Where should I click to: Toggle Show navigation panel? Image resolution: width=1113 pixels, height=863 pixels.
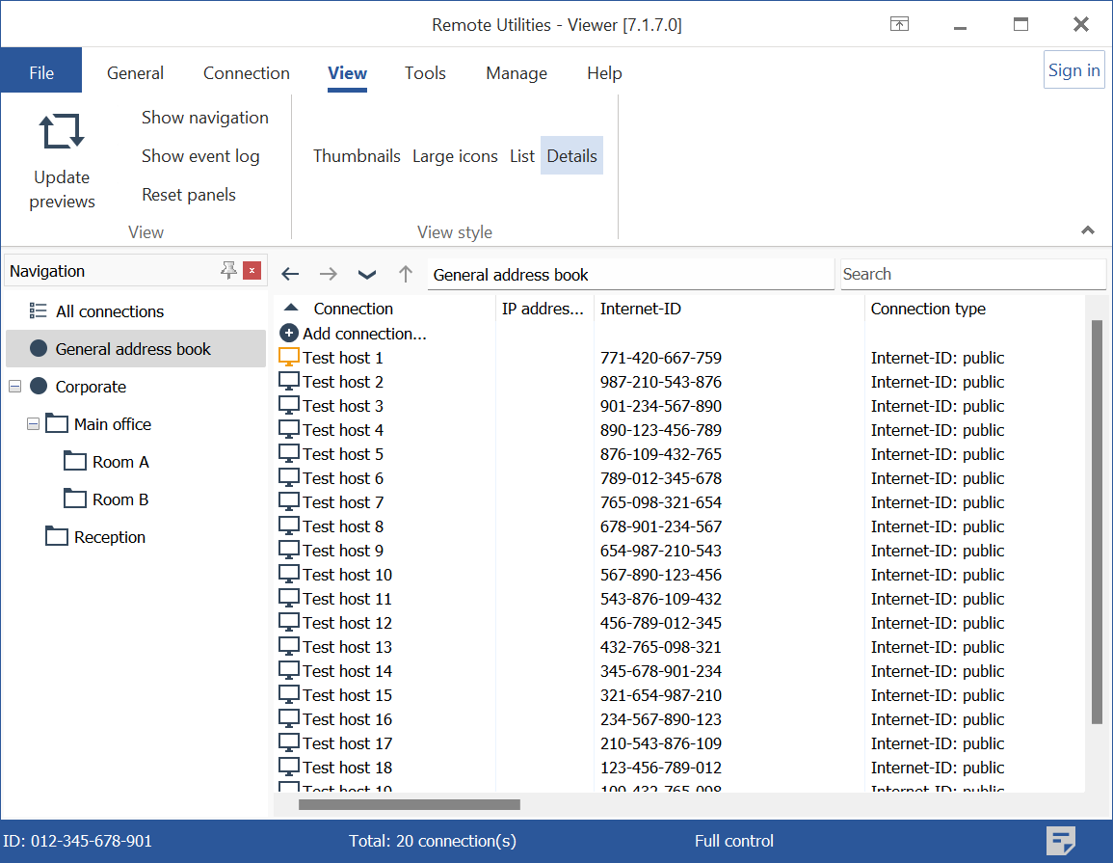tap(204, 118)
